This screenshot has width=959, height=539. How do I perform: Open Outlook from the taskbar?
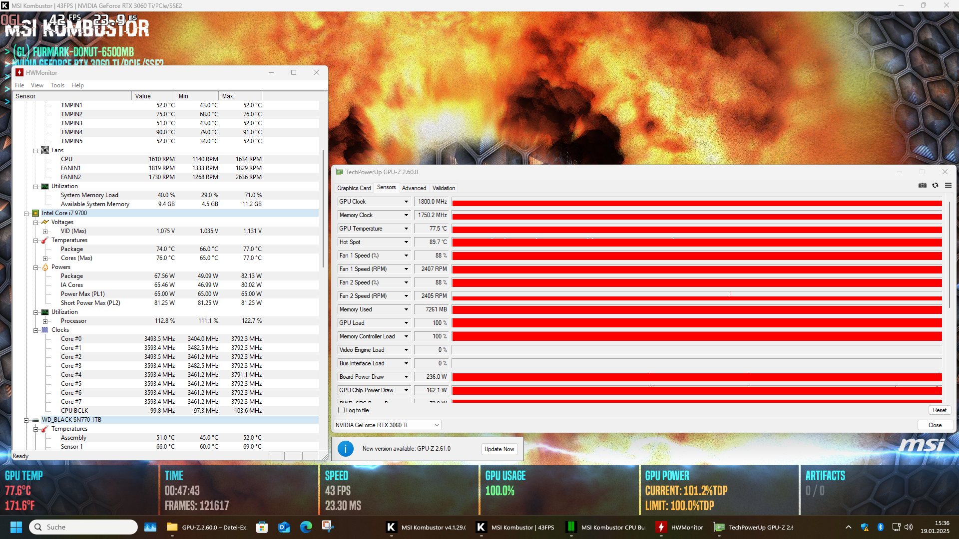coord(284,527)
